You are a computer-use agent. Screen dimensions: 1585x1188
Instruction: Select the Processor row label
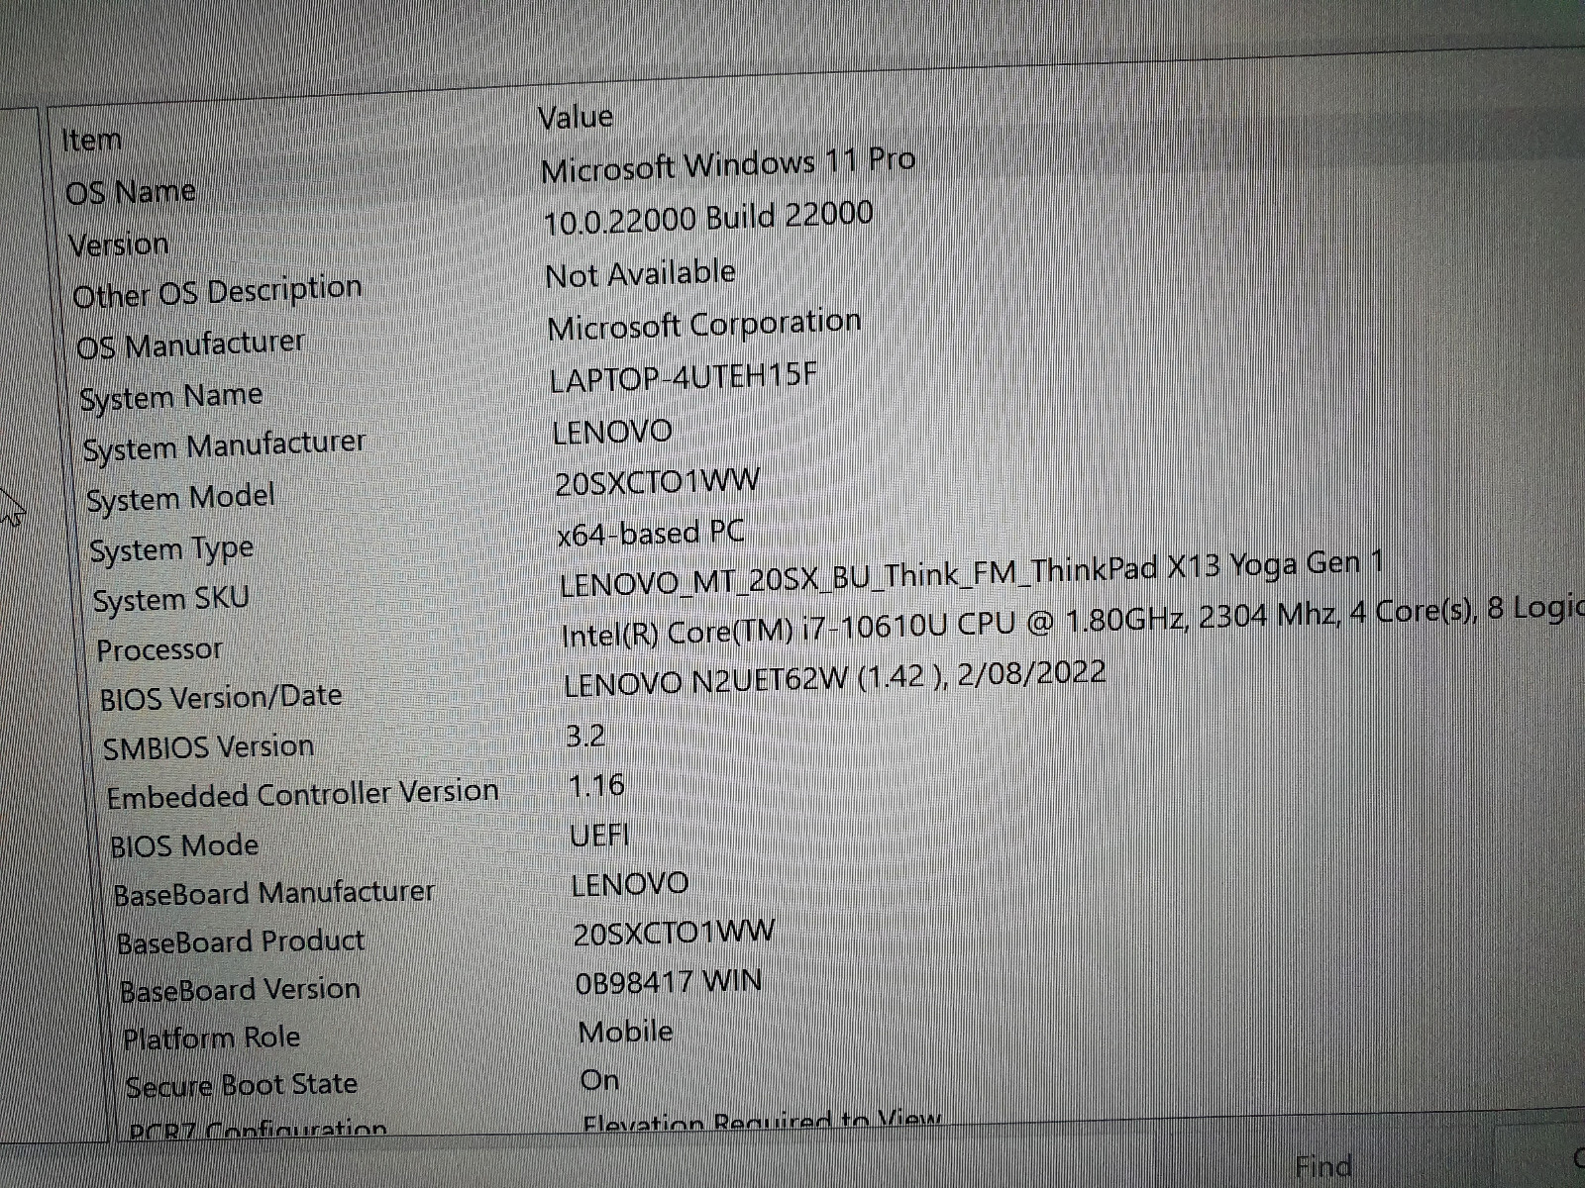click(x=159, y=650)
